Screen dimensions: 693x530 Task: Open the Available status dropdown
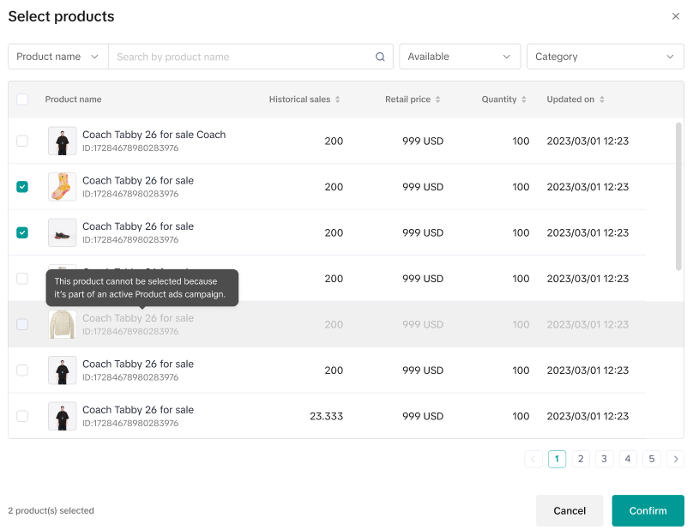459,57
